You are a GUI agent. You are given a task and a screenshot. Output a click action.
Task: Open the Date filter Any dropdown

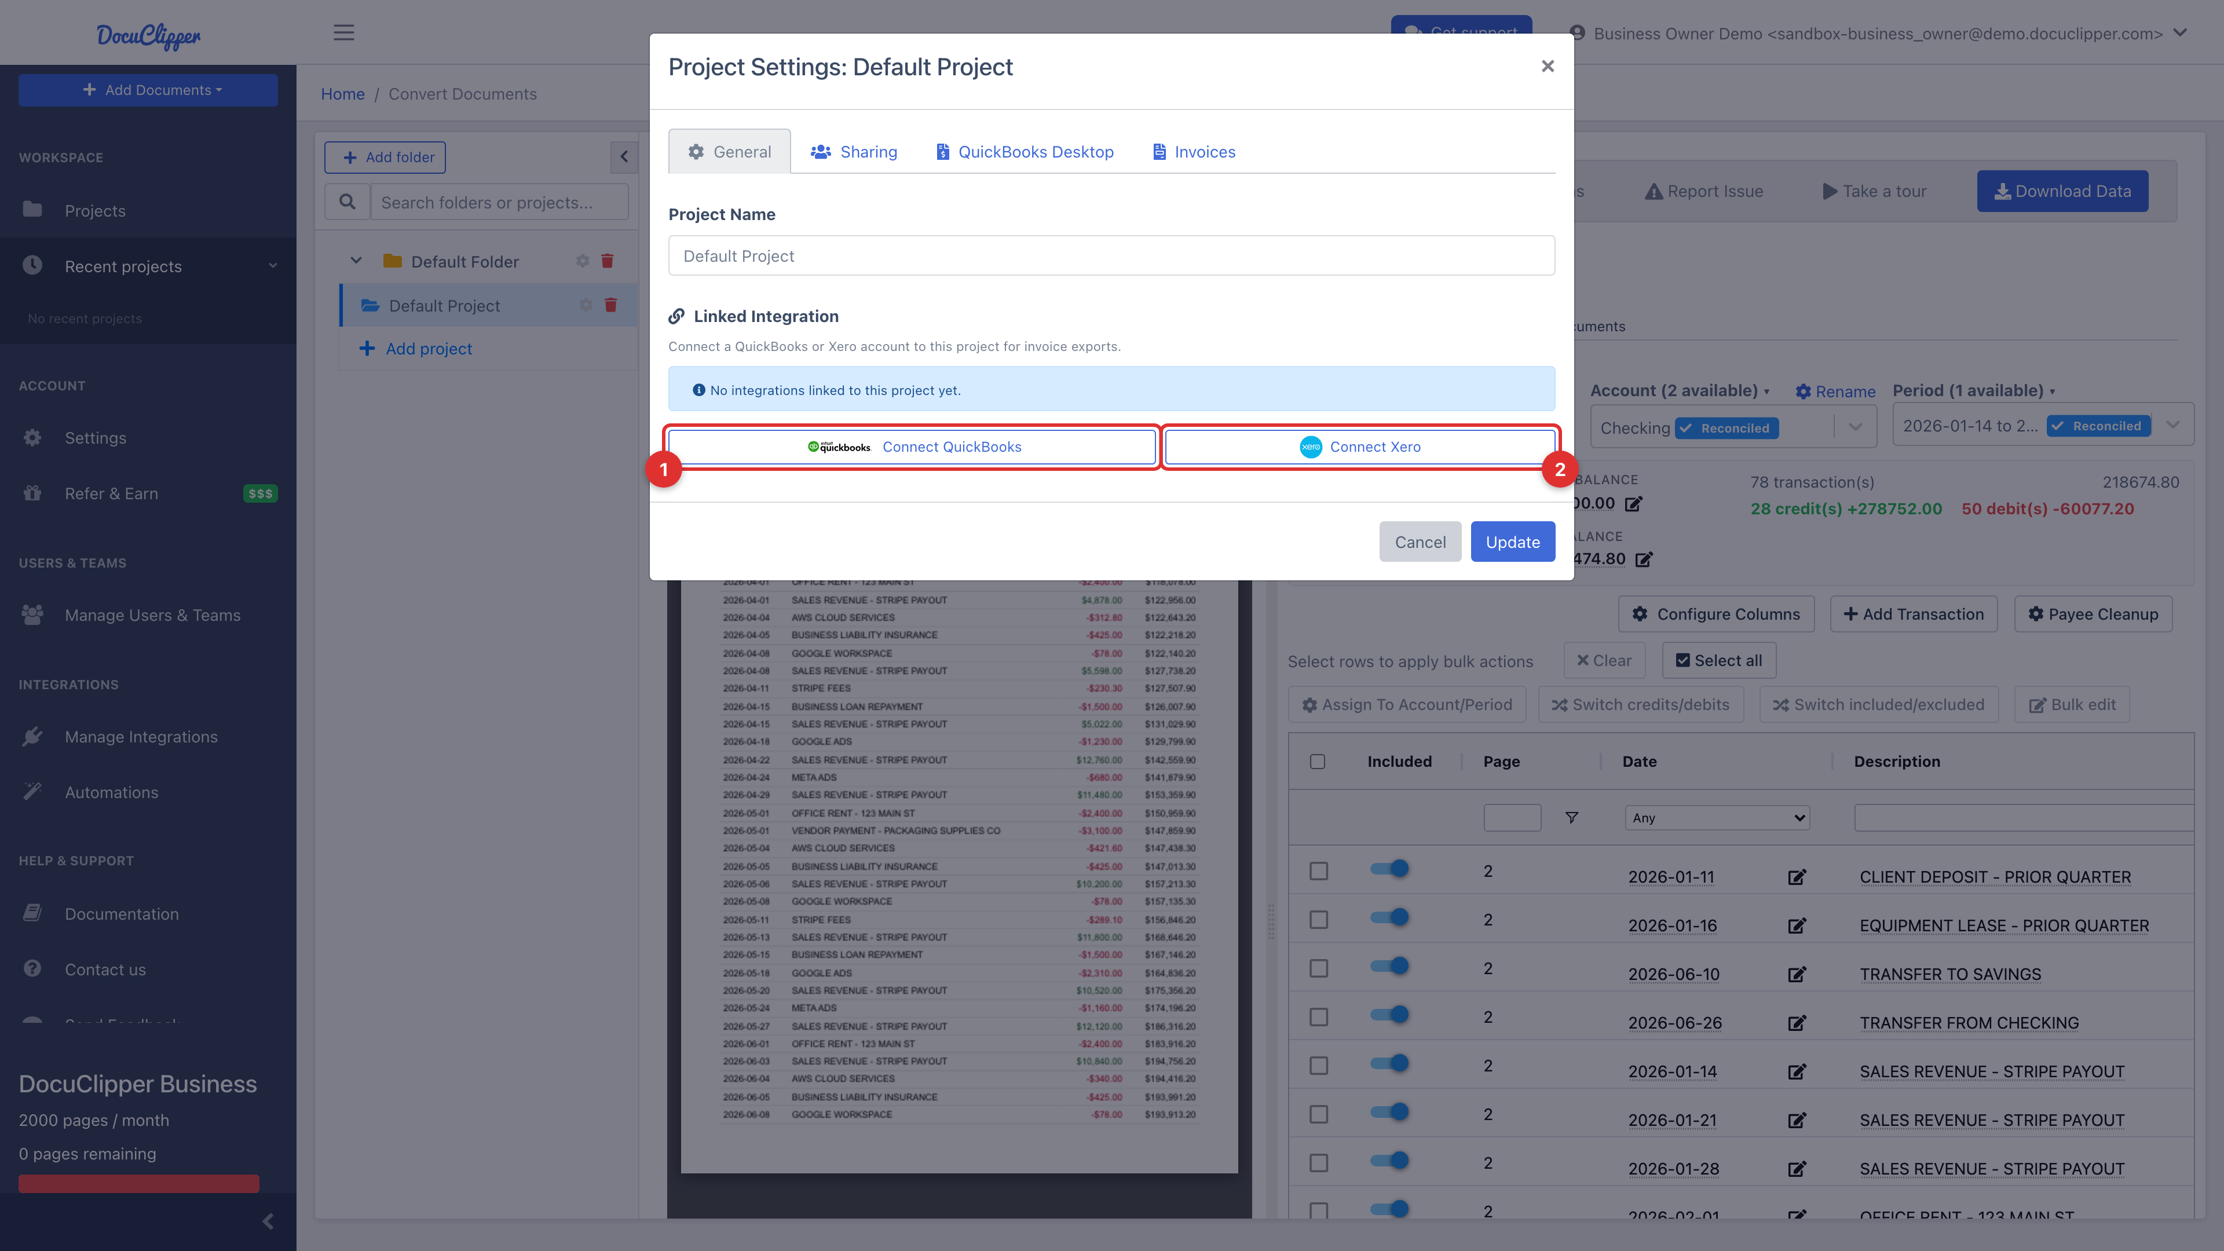1716,818
